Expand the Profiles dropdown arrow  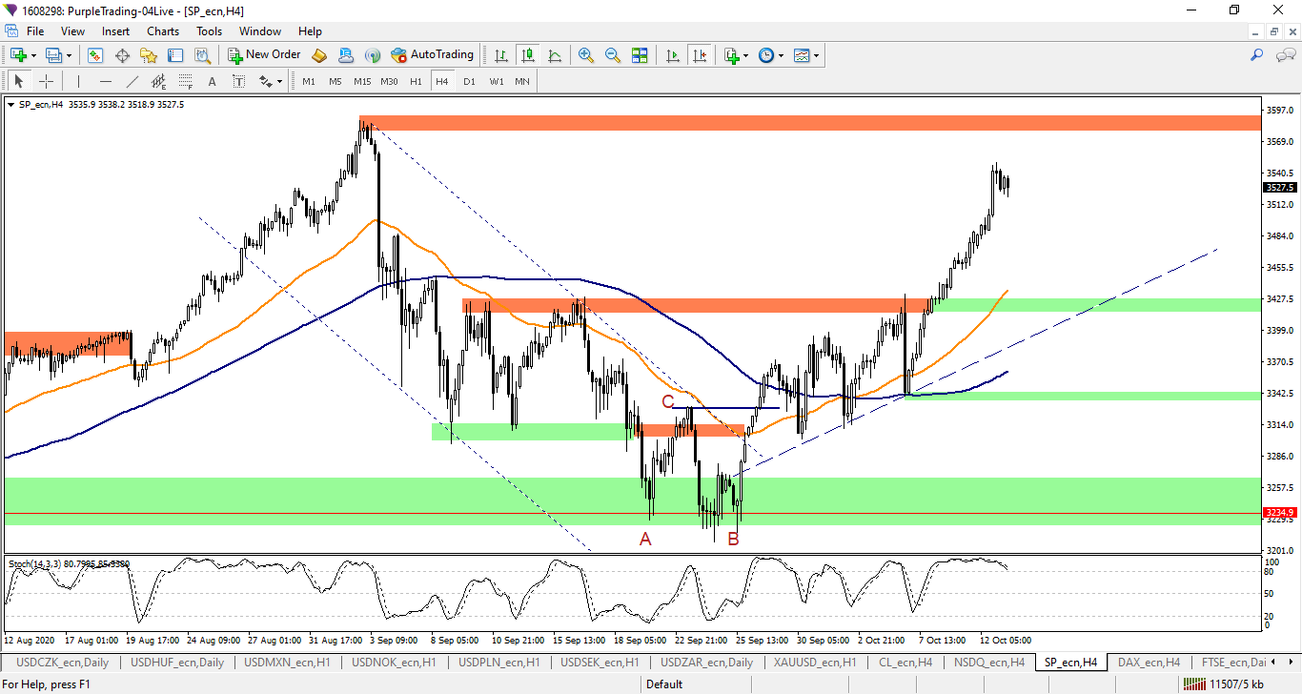[x=69, y=55]
